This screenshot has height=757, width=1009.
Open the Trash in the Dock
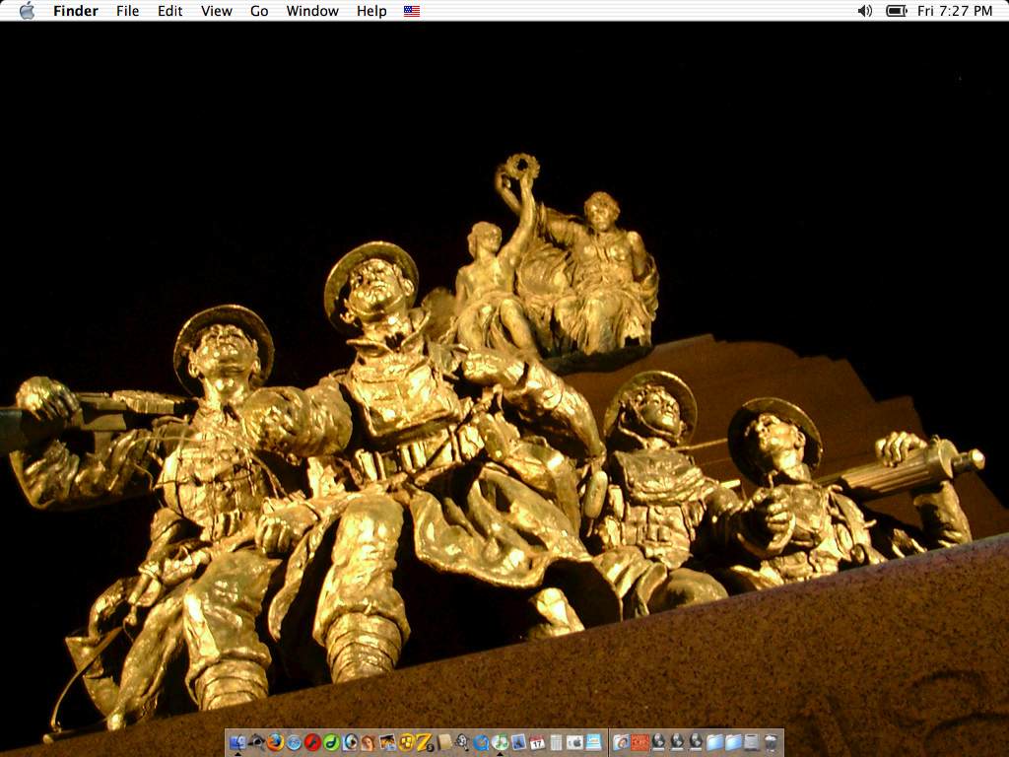click(771, 742)
